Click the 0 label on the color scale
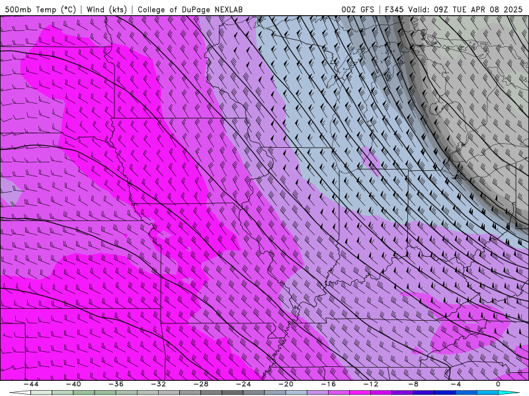 click(498, 384)
